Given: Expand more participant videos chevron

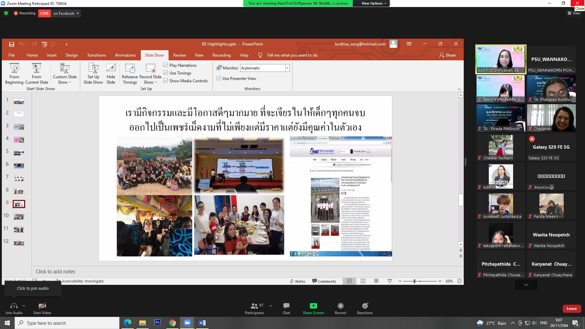Looking at the screenshot, I should click(x=526, y=285).
